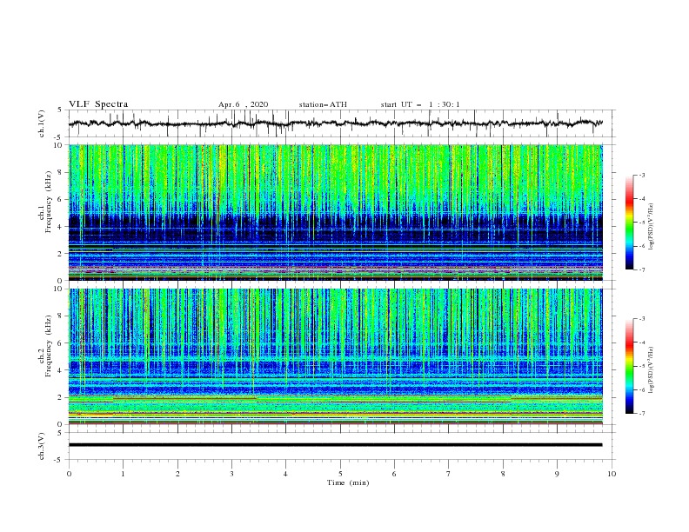Click the "Time (min)" axis label
This screenshot has height=532, width=689.
pos(348,482)
